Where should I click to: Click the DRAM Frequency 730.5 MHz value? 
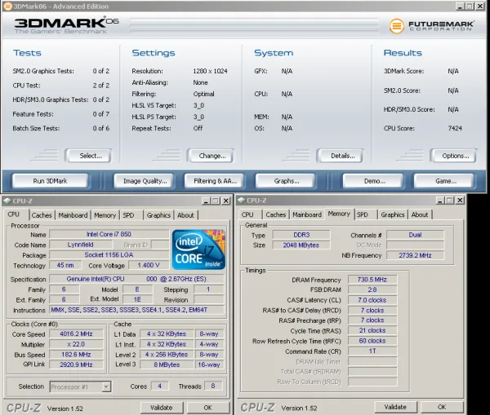372,280
